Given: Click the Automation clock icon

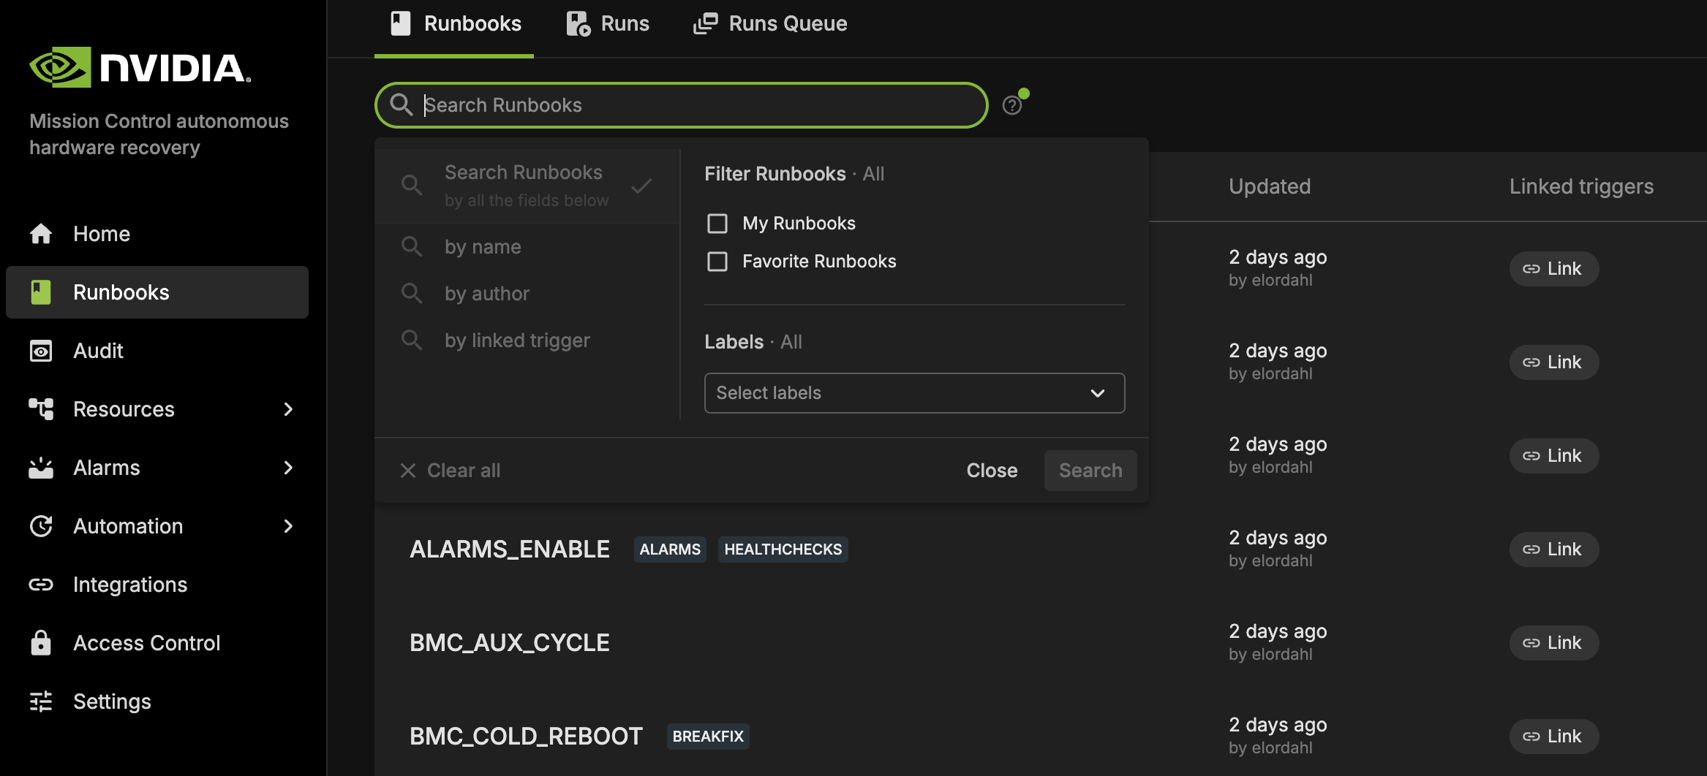Looking at the screenshot, I should pos(41,526).
